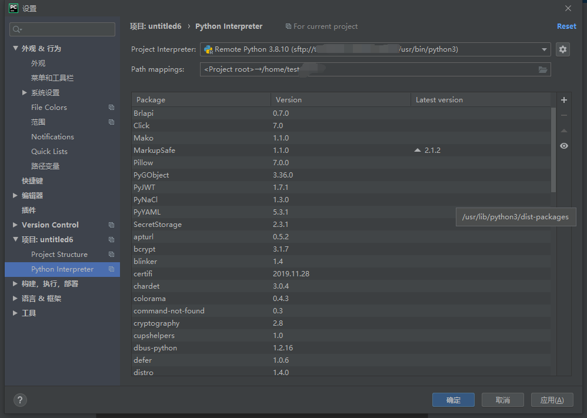Click the help question mark button

20,400
